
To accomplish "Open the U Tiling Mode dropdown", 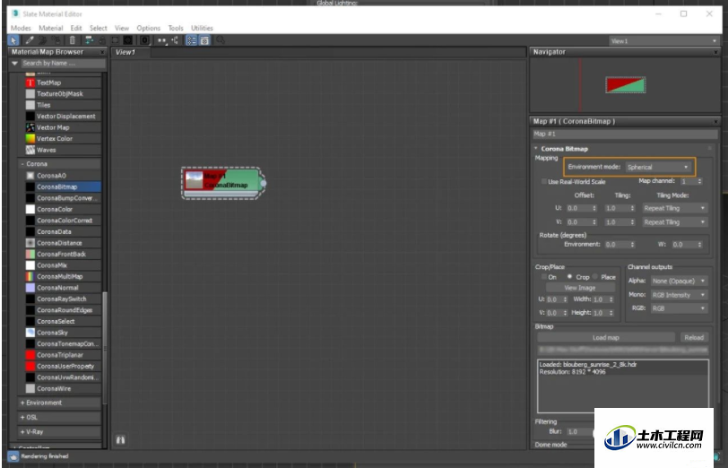I will coord(674,208).
